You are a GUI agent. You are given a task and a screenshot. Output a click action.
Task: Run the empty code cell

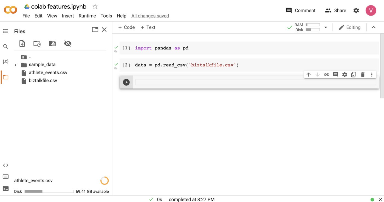[126, 82]
